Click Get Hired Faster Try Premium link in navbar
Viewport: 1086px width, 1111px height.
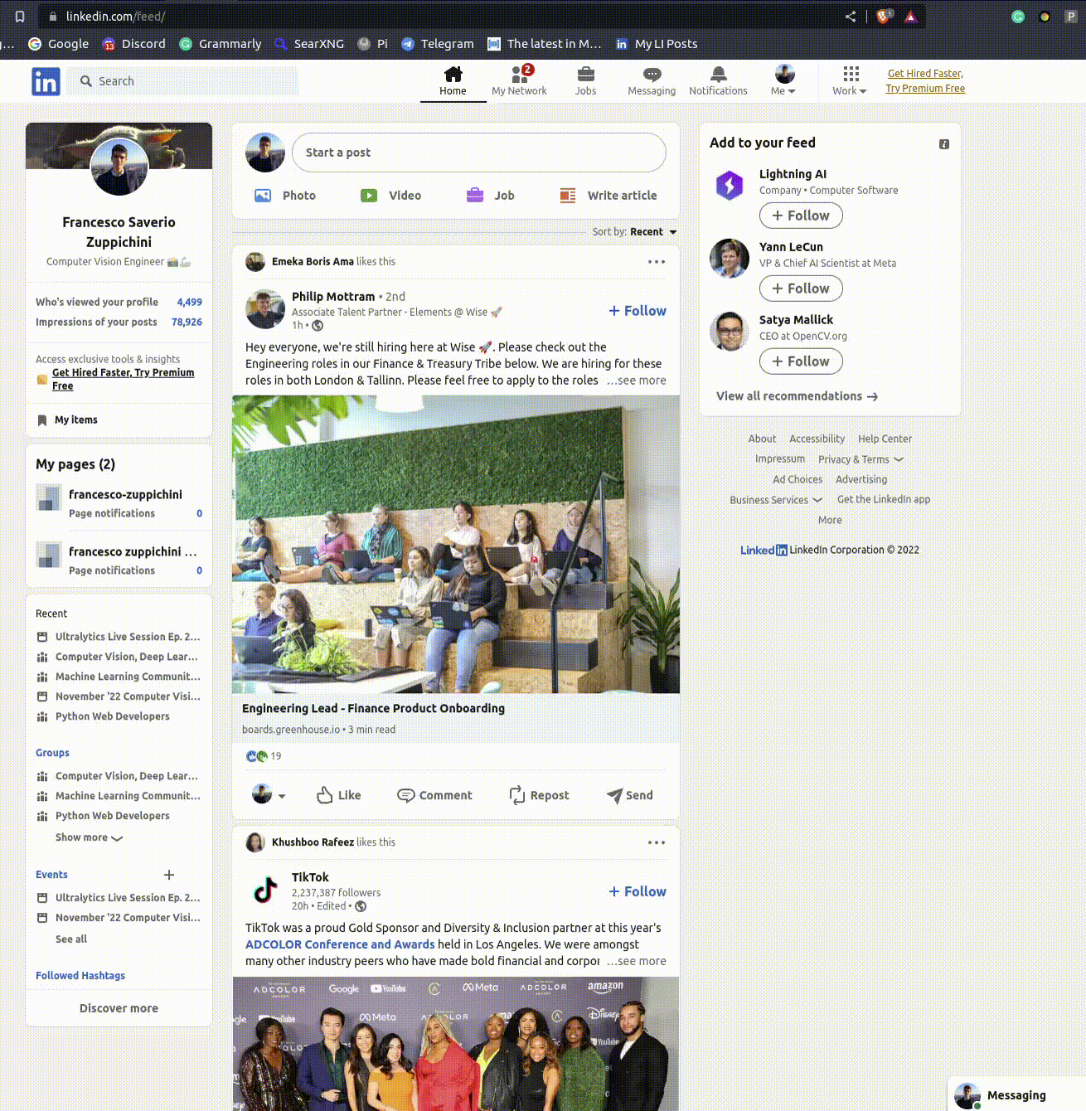925,81
